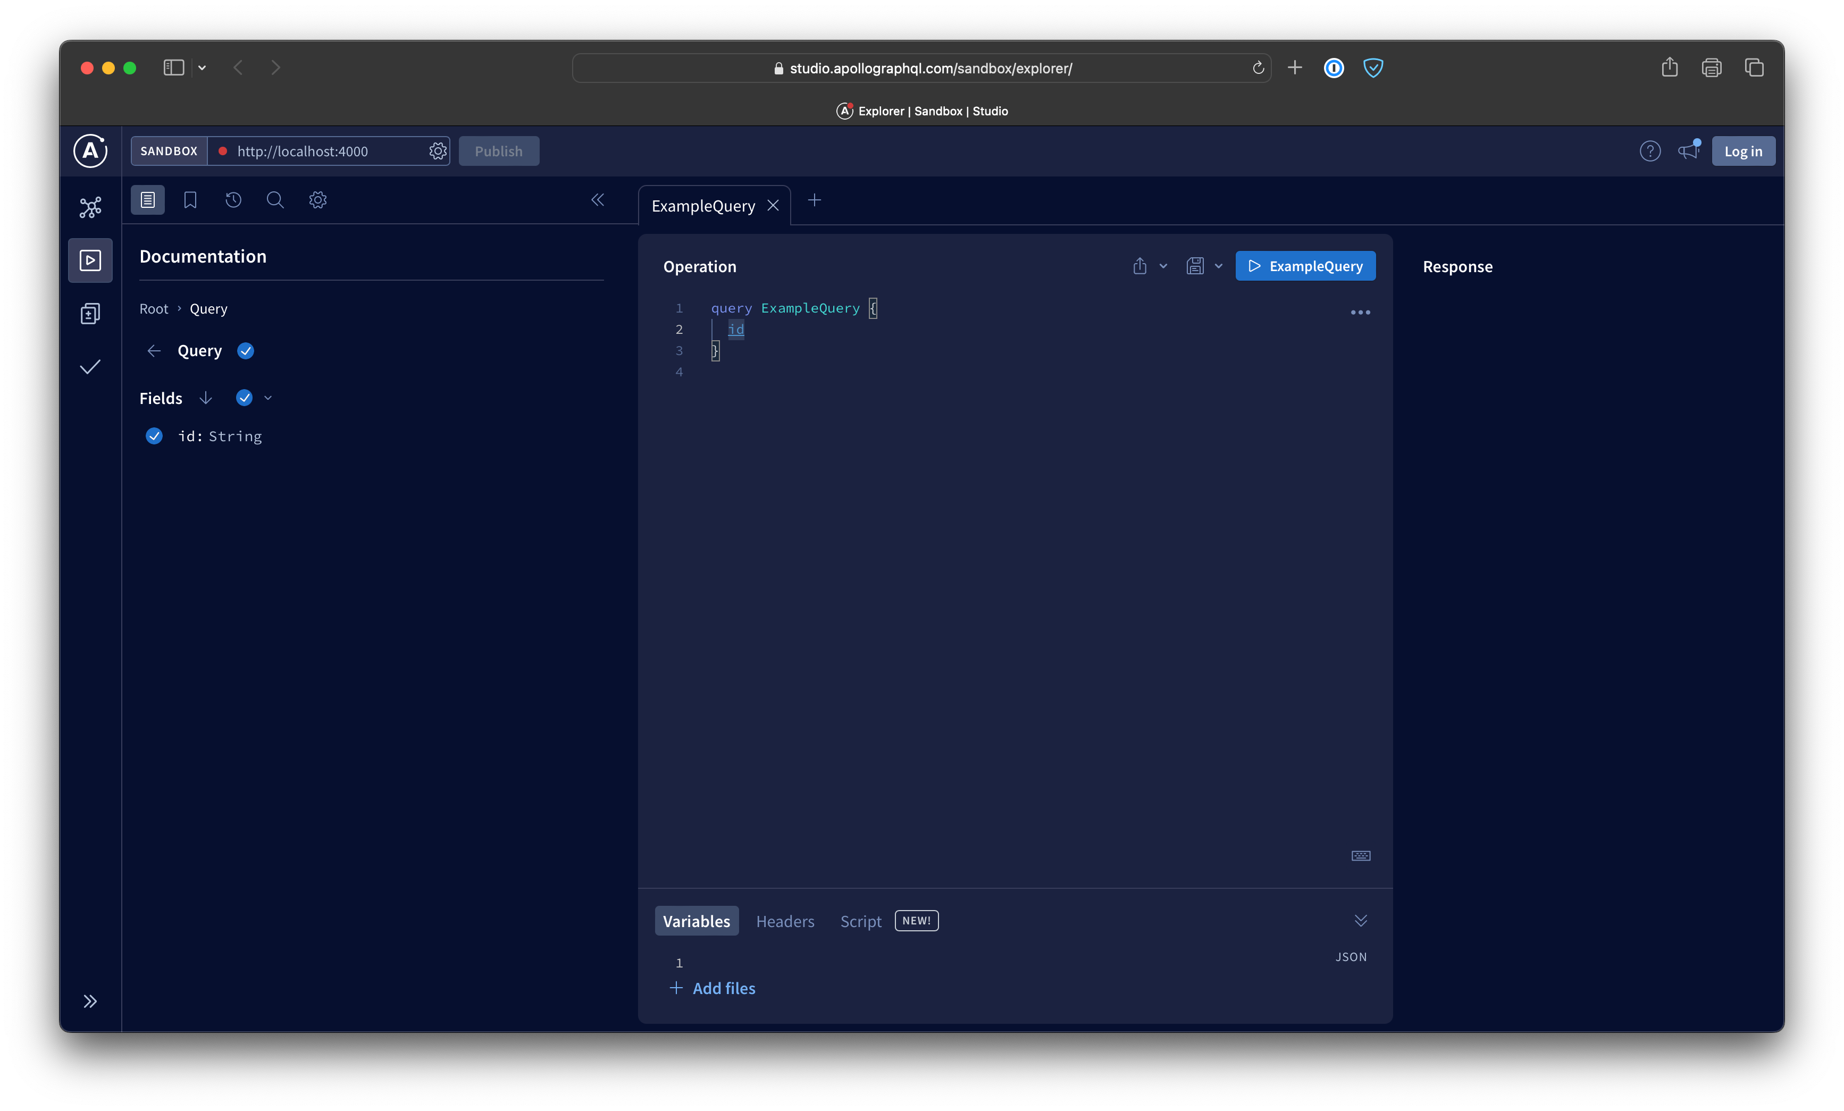1844x1111 pixels.
Task: Toggle the checkmark next to the Query heading
Action: [246, 351]
